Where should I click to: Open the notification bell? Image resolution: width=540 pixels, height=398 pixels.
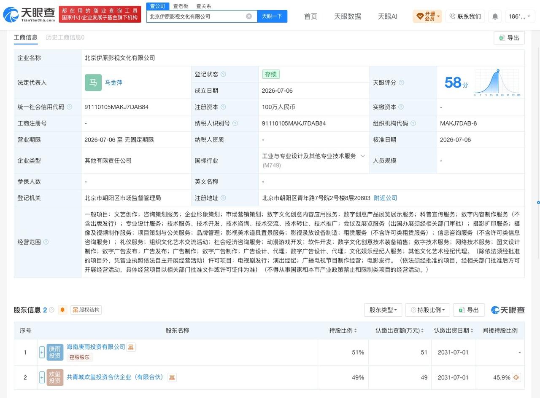pyautogui.click(x=495, y=16)
